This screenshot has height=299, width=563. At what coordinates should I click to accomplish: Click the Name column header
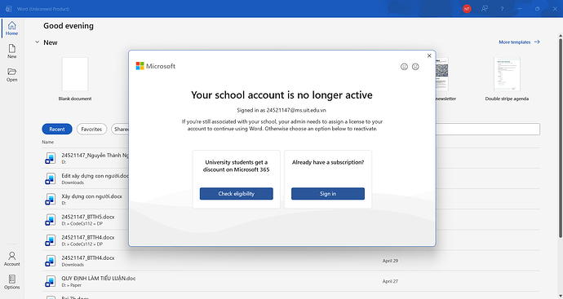point(48,142)
